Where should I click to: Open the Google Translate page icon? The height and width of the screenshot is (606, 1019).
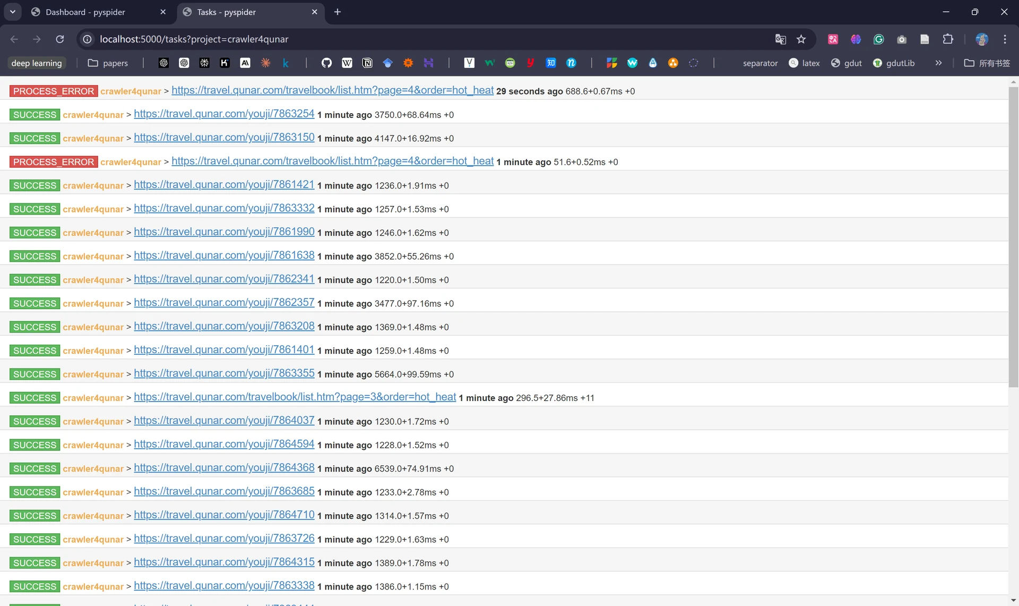pyautogui.click(x=780, y=39)
